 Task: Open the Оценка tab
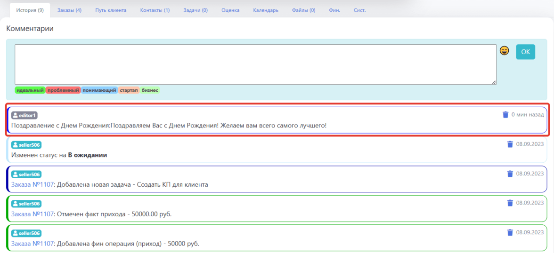tap(230, 10)
